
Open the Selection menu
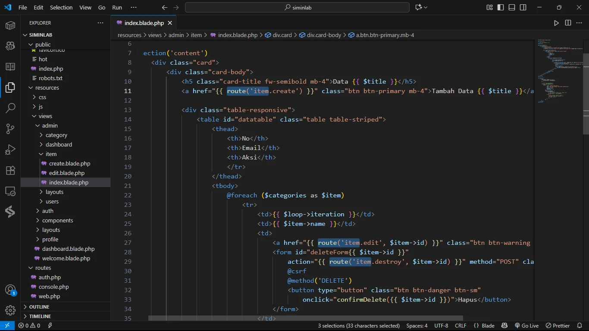[x=61, y=7]
